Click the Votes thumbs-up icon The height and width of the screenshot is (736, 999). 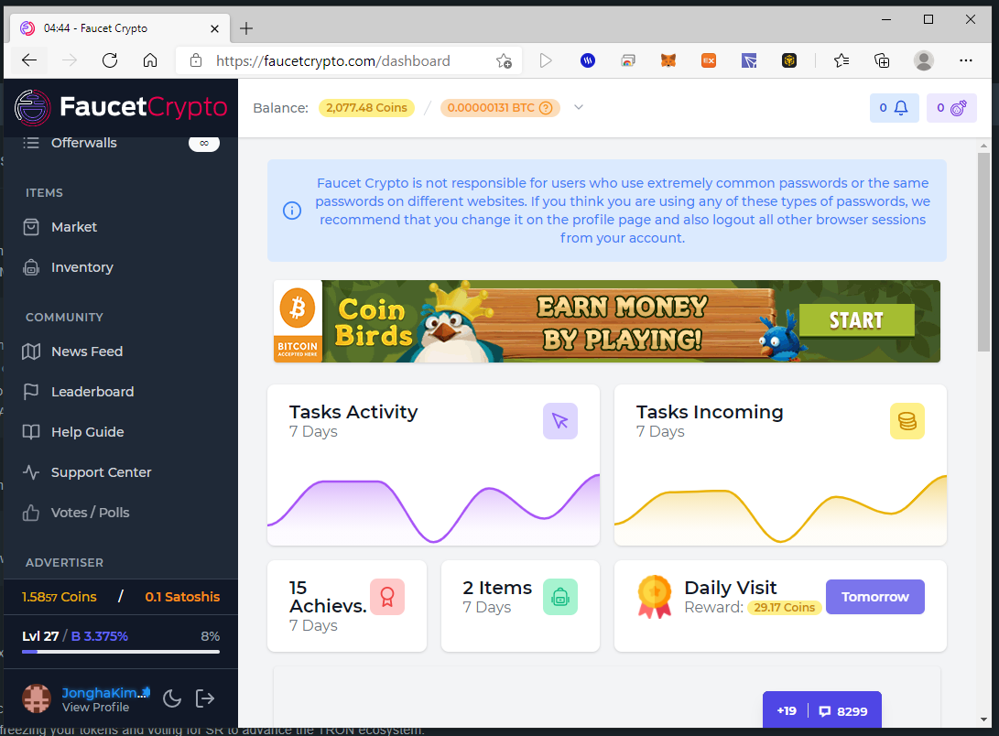(31, 513)
